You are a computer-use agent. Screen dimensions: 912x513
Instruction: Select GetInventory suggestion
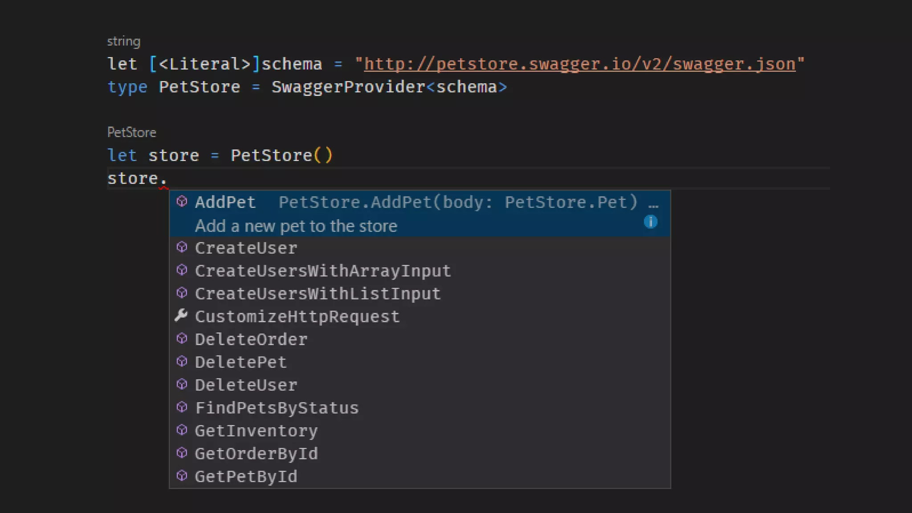(419, 431)
